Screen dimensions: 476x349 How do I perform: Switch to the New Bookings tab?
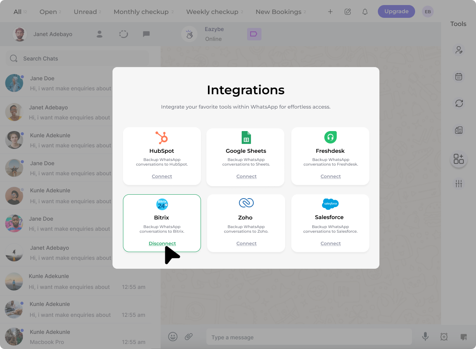[x=279, y=12]
